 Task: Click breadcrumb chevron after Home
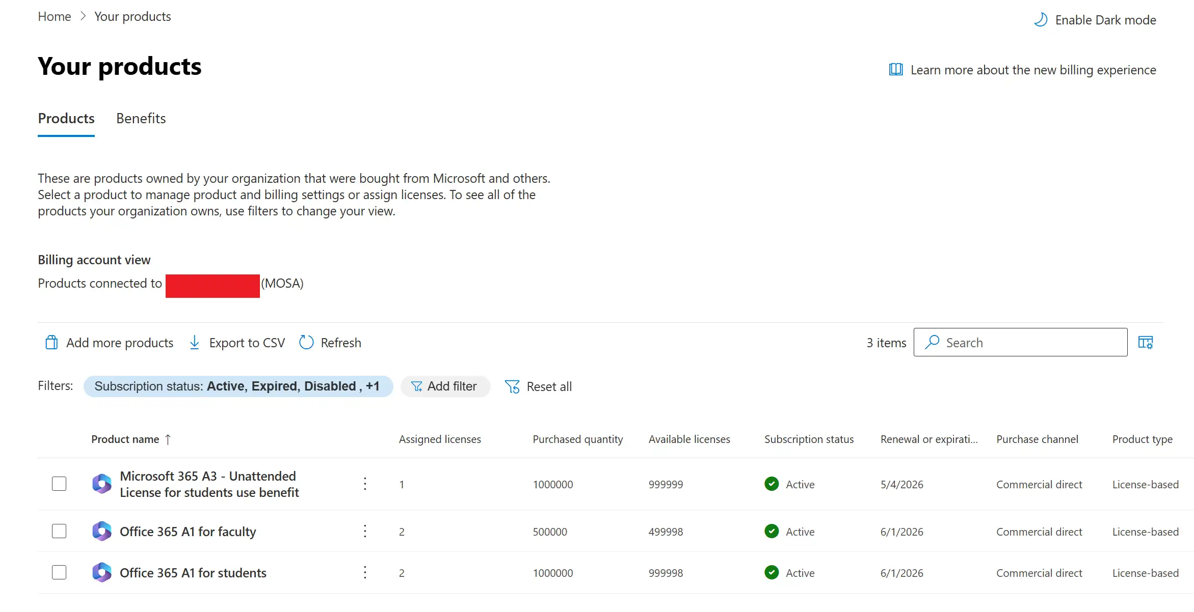point(83,16)
